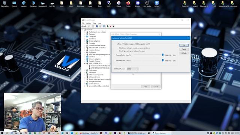The width and height of the screenshot is (240, 135).
Task: Expand the Audio inputs and outputs node
Action: click(x=85, y=32)
